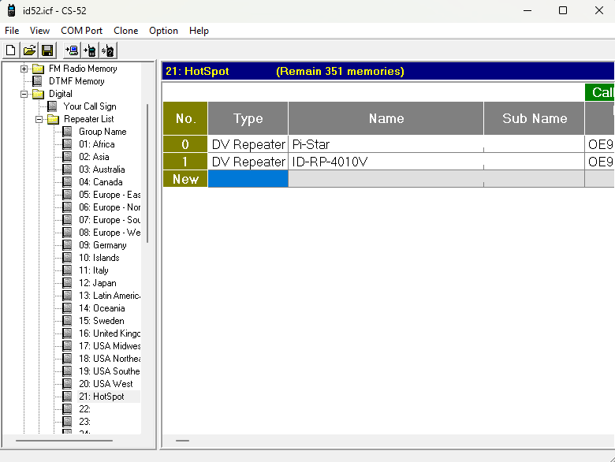
Task: Select 11: Italy repeater group
Action: pos(94,270)
